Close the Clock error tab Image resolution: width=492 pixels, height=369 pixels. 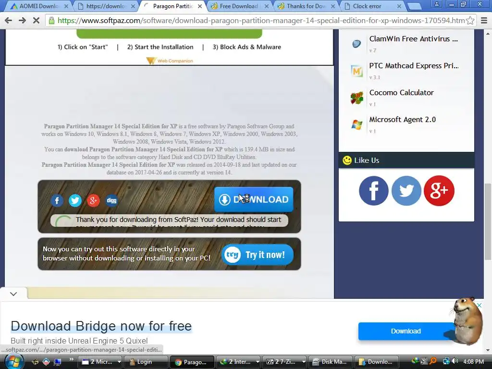coord(399,6)
